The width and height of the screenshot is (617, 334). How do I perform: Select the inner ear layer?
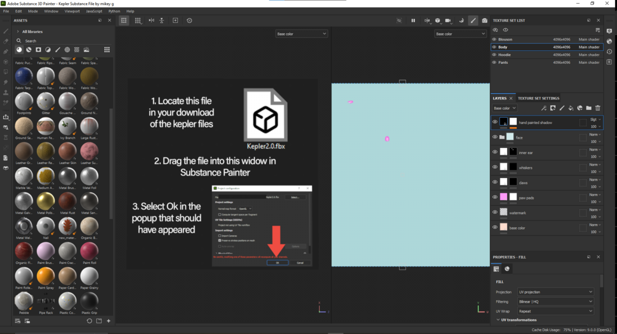[547, 152]
